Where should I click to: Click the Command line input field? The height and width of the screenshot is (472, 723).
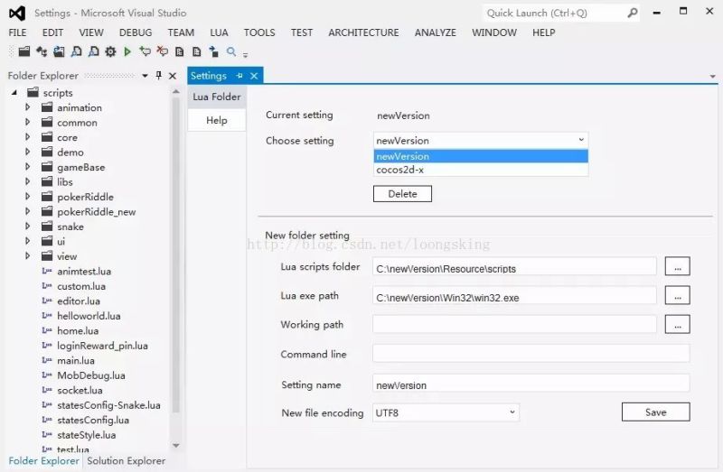(x=531, y=354)
